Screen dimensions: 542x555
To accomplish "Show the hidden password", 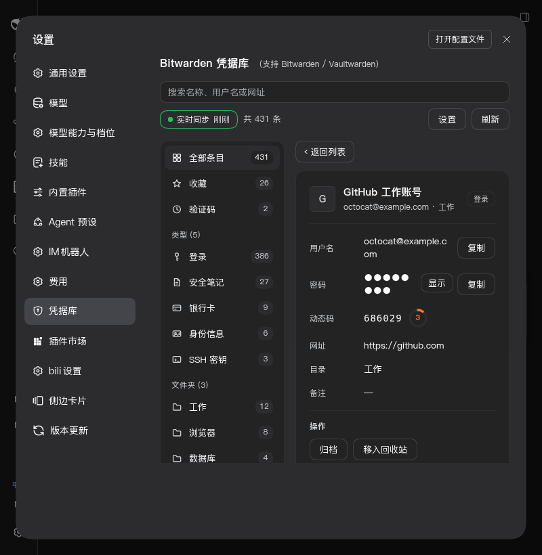I will click(437, 283).
